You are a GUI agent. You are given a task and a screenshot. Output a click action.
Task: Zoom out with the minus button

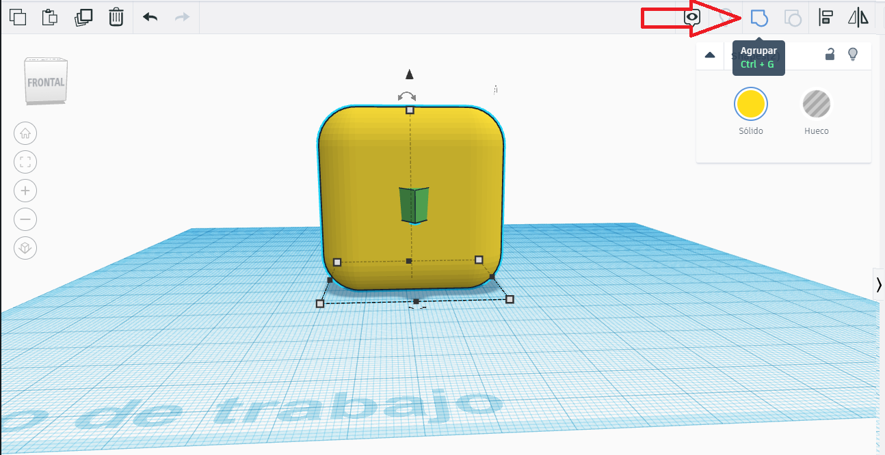coord(25,219)
